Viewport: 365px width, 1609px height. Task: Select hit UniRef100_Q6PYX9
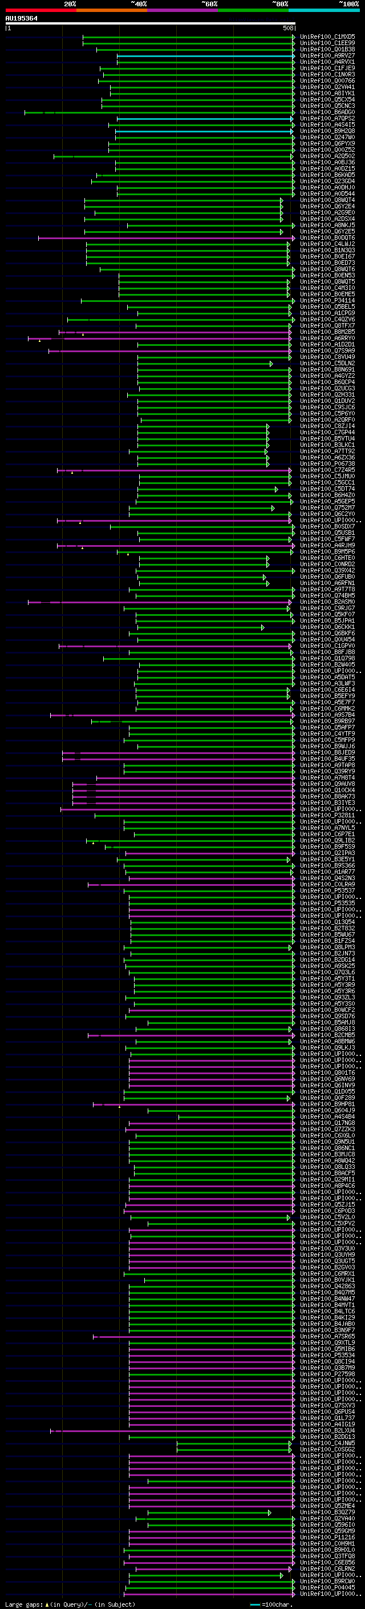click(327, 144)
